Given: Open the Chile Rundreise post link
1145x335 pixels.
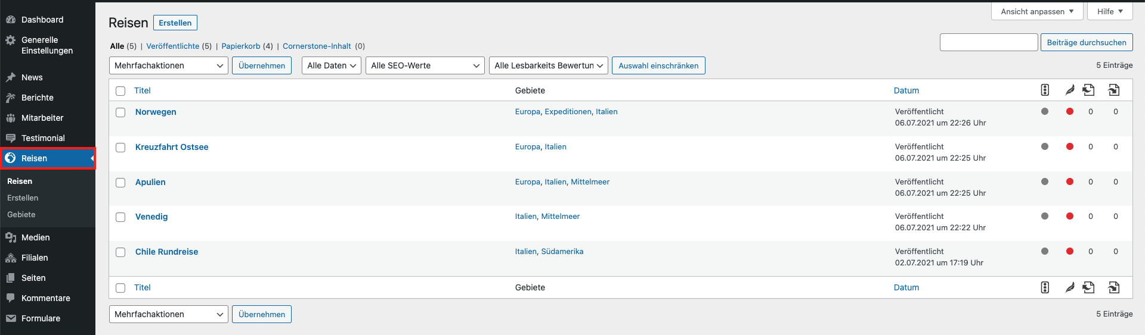Looking at the screenshot, I should [x=166, y=252].
